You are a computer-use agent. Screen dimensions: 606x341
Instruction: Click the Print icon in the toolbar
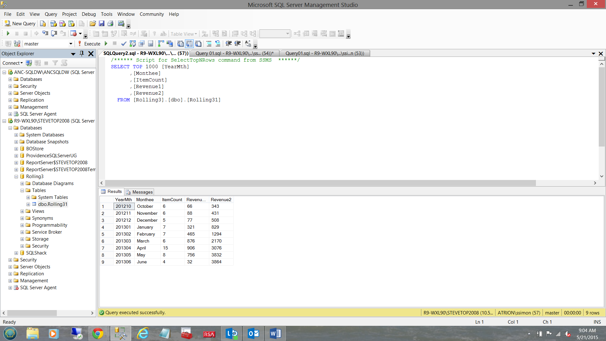pos(110,24)
